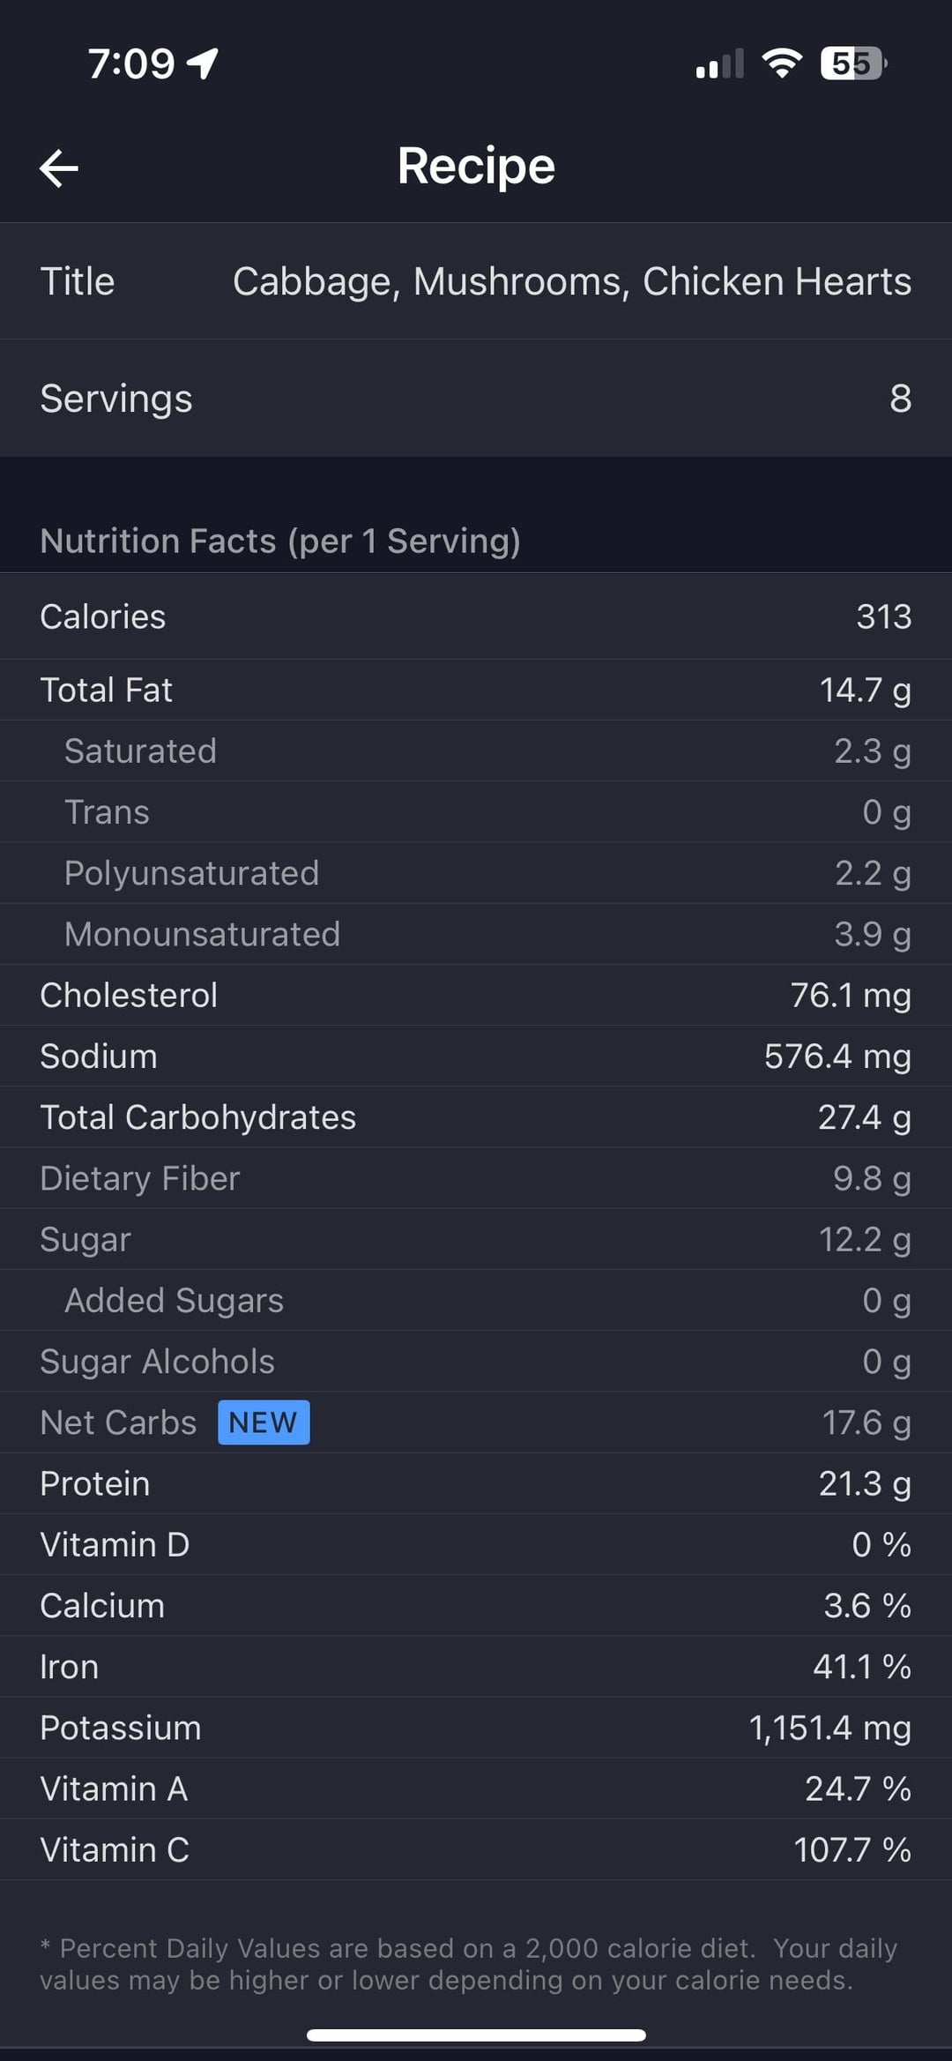Image resolution: width=952 pixels, height=2061 pixels.
Task: Edit the recipe title field
Action: (x=571, y=281)
